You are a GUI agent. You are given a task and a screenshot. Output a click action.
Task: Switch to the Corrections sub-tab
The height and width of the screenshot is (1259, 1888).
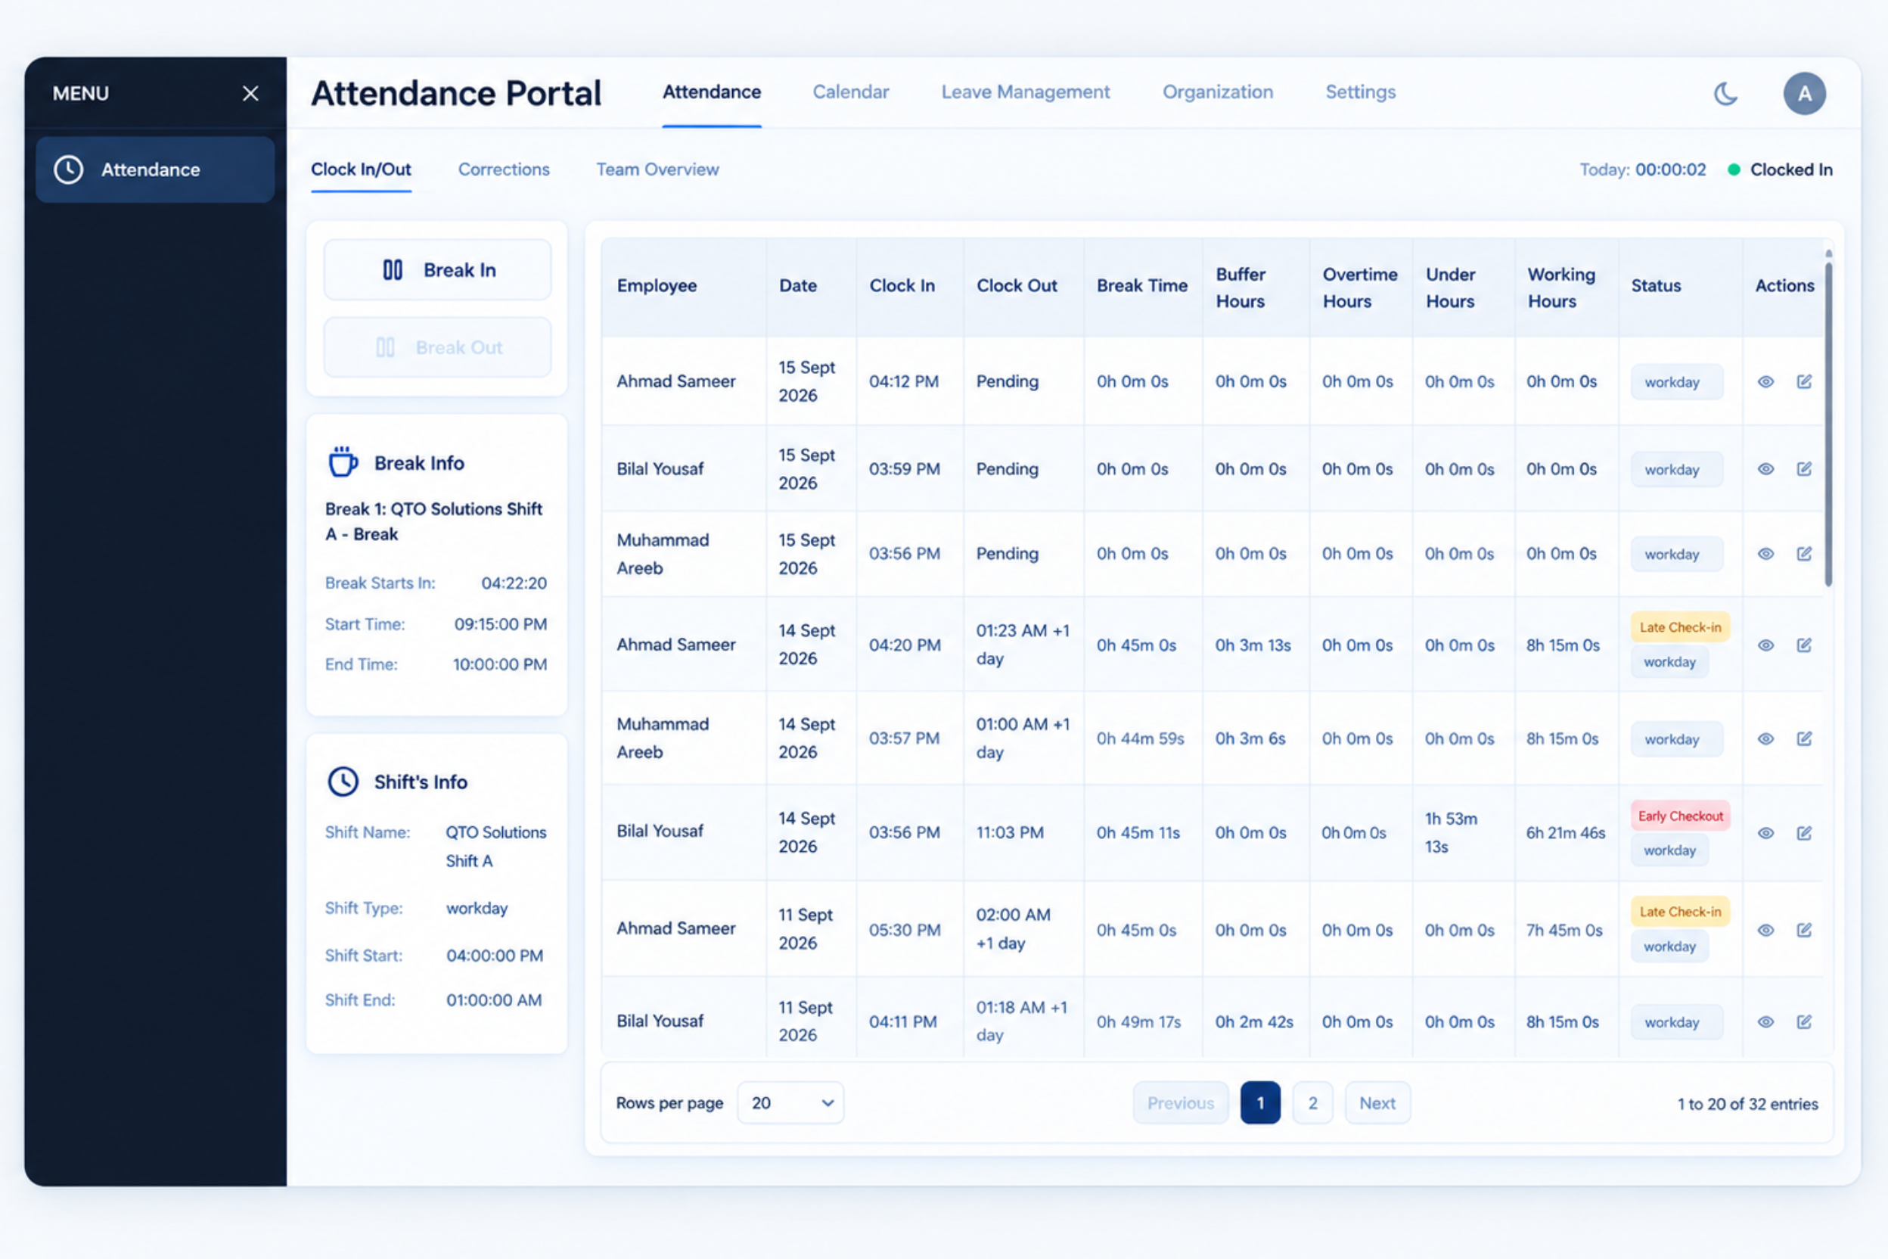(503, 169)
